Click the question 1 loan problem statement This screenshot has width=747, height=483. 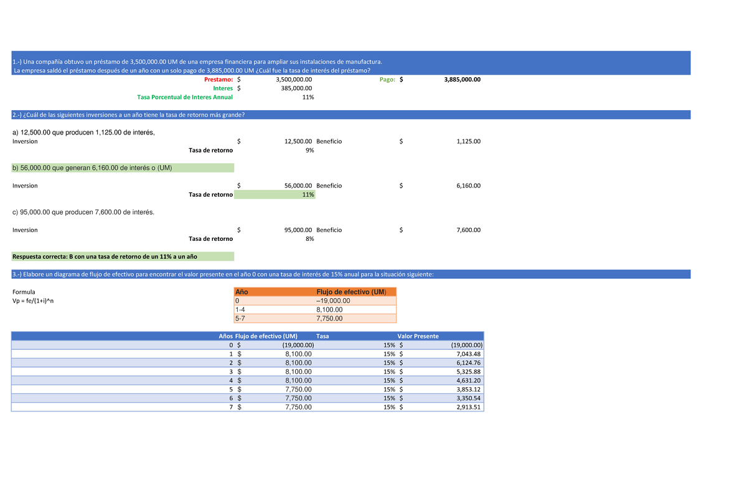pos(351,63)
